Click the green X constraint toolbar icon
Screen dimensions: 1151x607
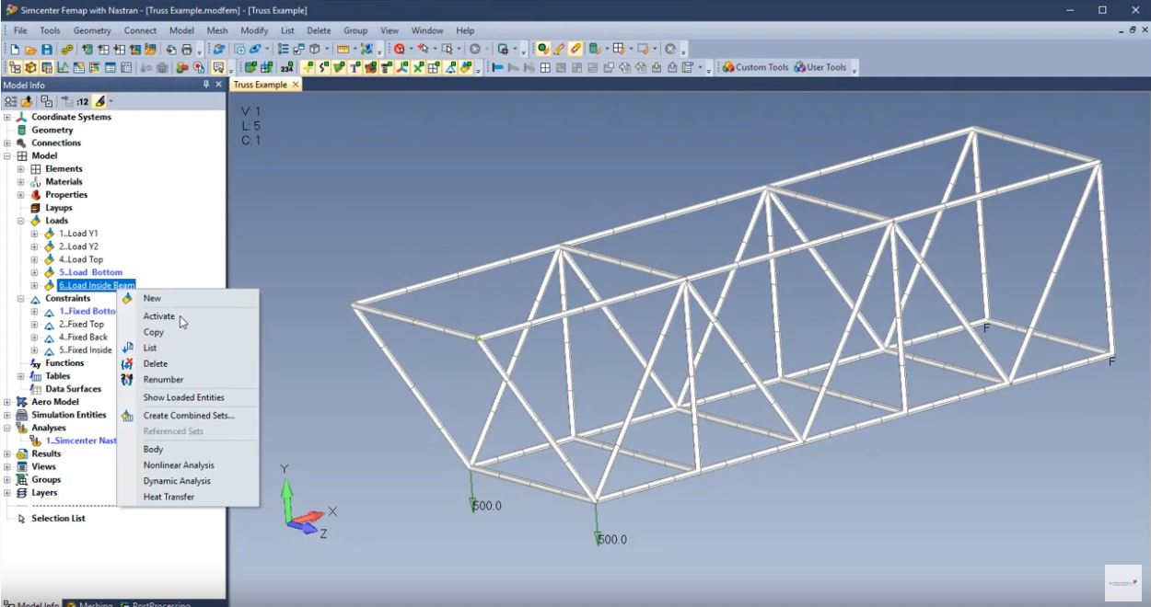point(416,67)
